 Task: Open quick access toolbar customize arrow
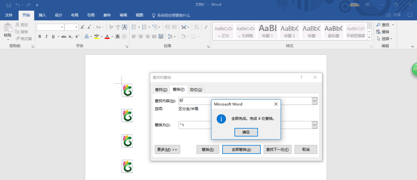pos(37,5)
